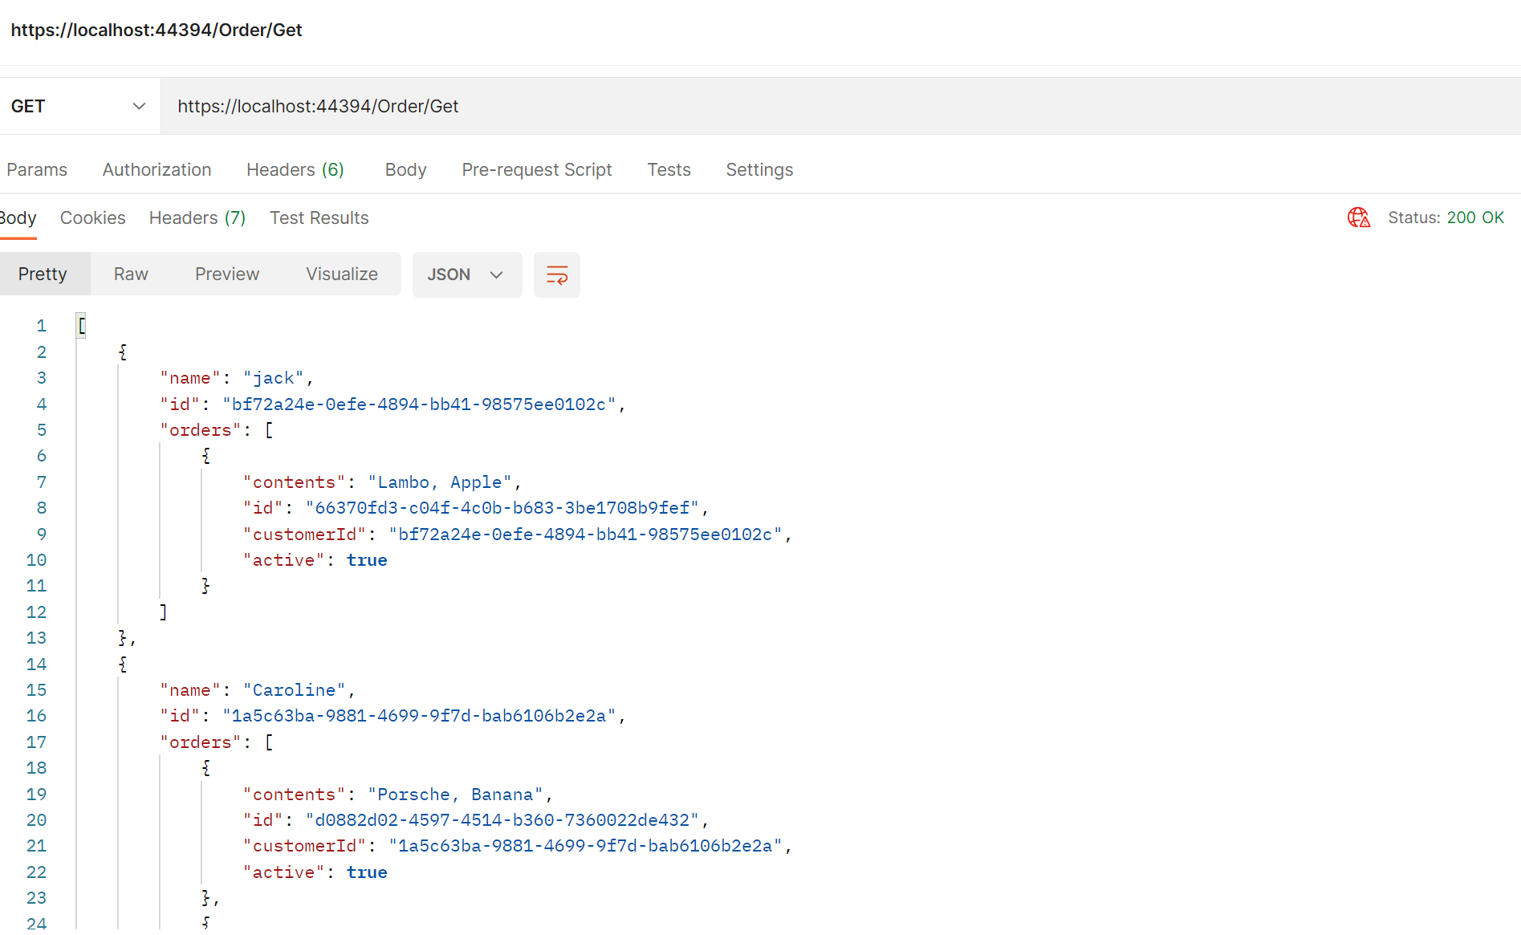Click the id value on line 16
Screen dimensions: 1521x935
point(419,716)
